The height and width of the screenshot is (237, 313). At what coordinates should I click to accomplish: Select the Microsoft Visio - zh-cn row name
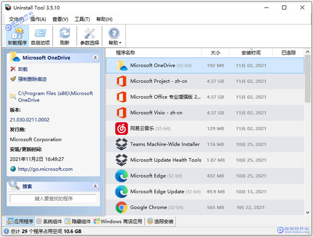tap(156, 113)
